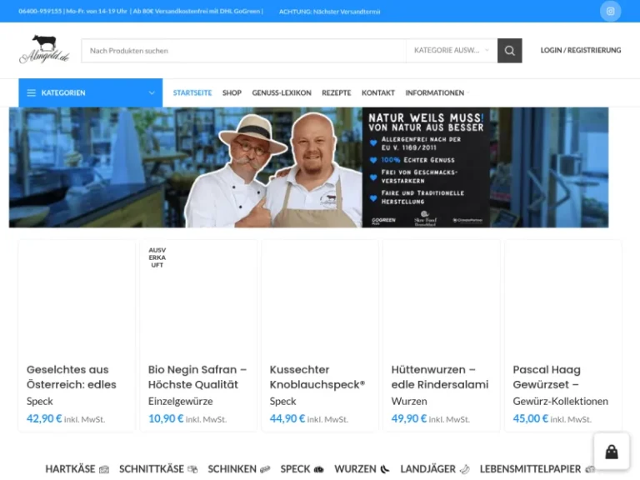Open the Speck category link
The width and height of the screenshot is (640, 480).
tap(302, 469)
